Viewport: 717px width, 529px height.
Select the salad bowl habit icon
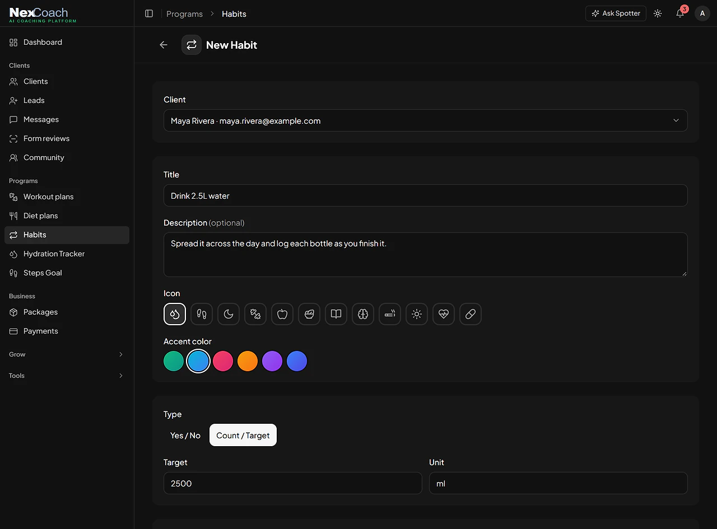(x=309, y=314)
